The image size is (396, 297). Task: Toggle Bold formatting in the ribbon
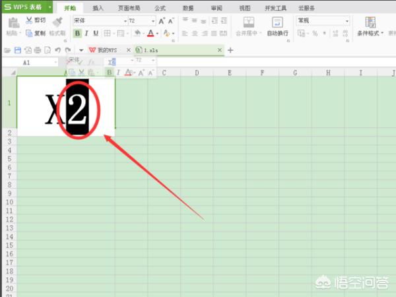pos(77,33)
